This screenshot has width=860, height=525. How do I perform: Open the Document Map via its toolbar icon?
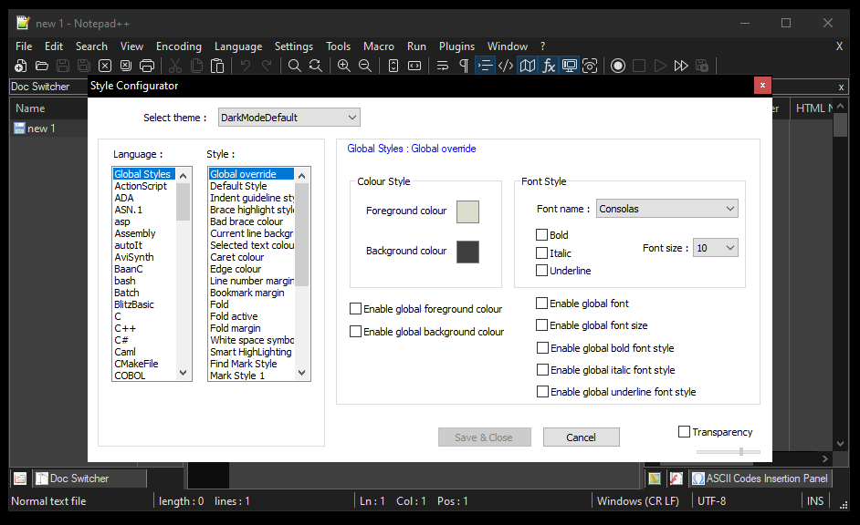pos(528,65)
